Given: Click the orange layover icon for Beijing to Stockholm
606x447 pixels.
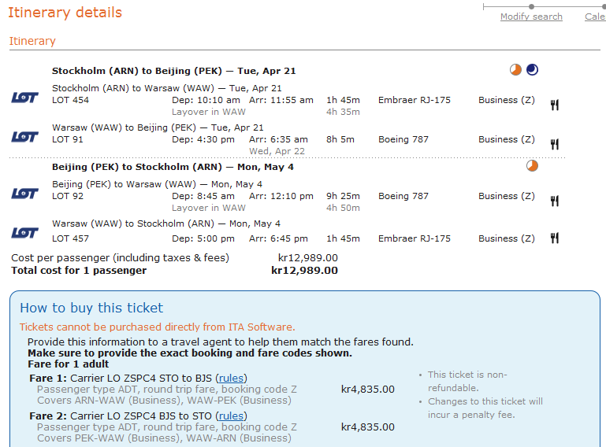Looking at the screenshot, I should point(532,166).
